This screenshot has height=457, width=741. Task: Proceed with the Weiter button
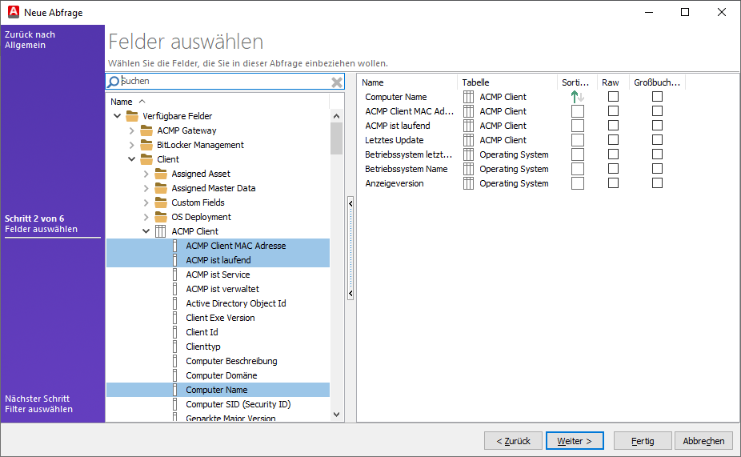[575, 441]
